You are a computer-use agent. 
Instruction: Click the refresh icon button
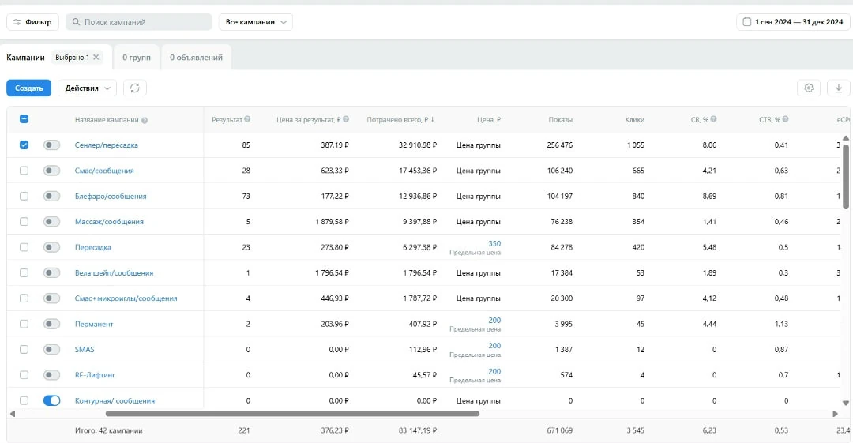pyautogui.click(x=135, y=88)
